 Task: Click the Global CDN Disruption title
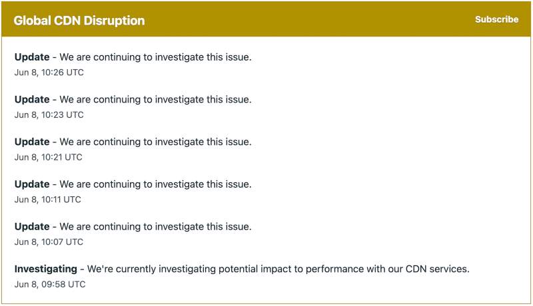79,21
